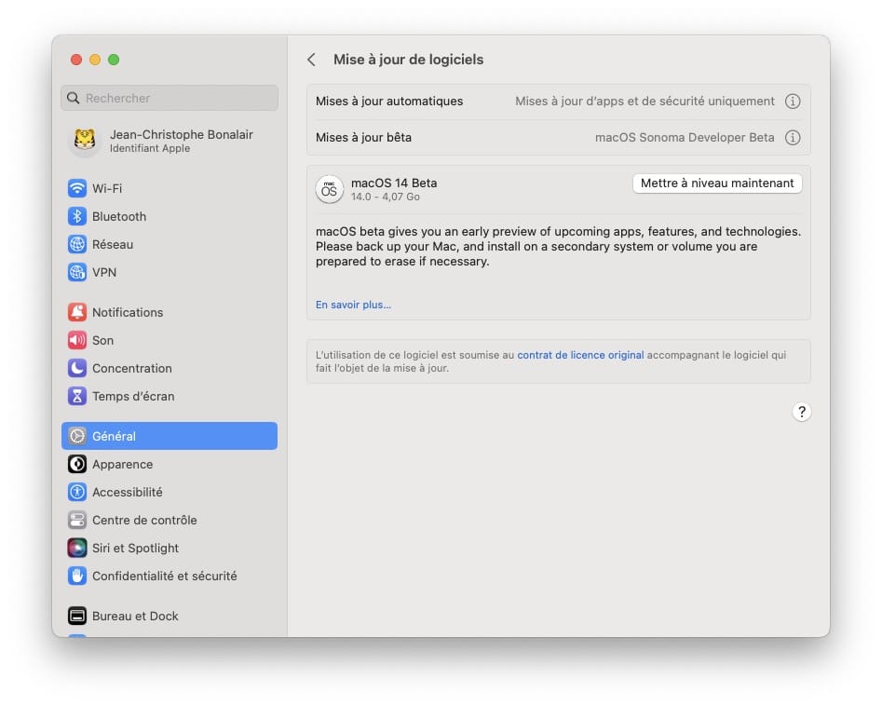Image resolution: width=882 pixels, height=706 pixels.
Task: Select the Temps d'écran hourglass icon
Action: 77,396
